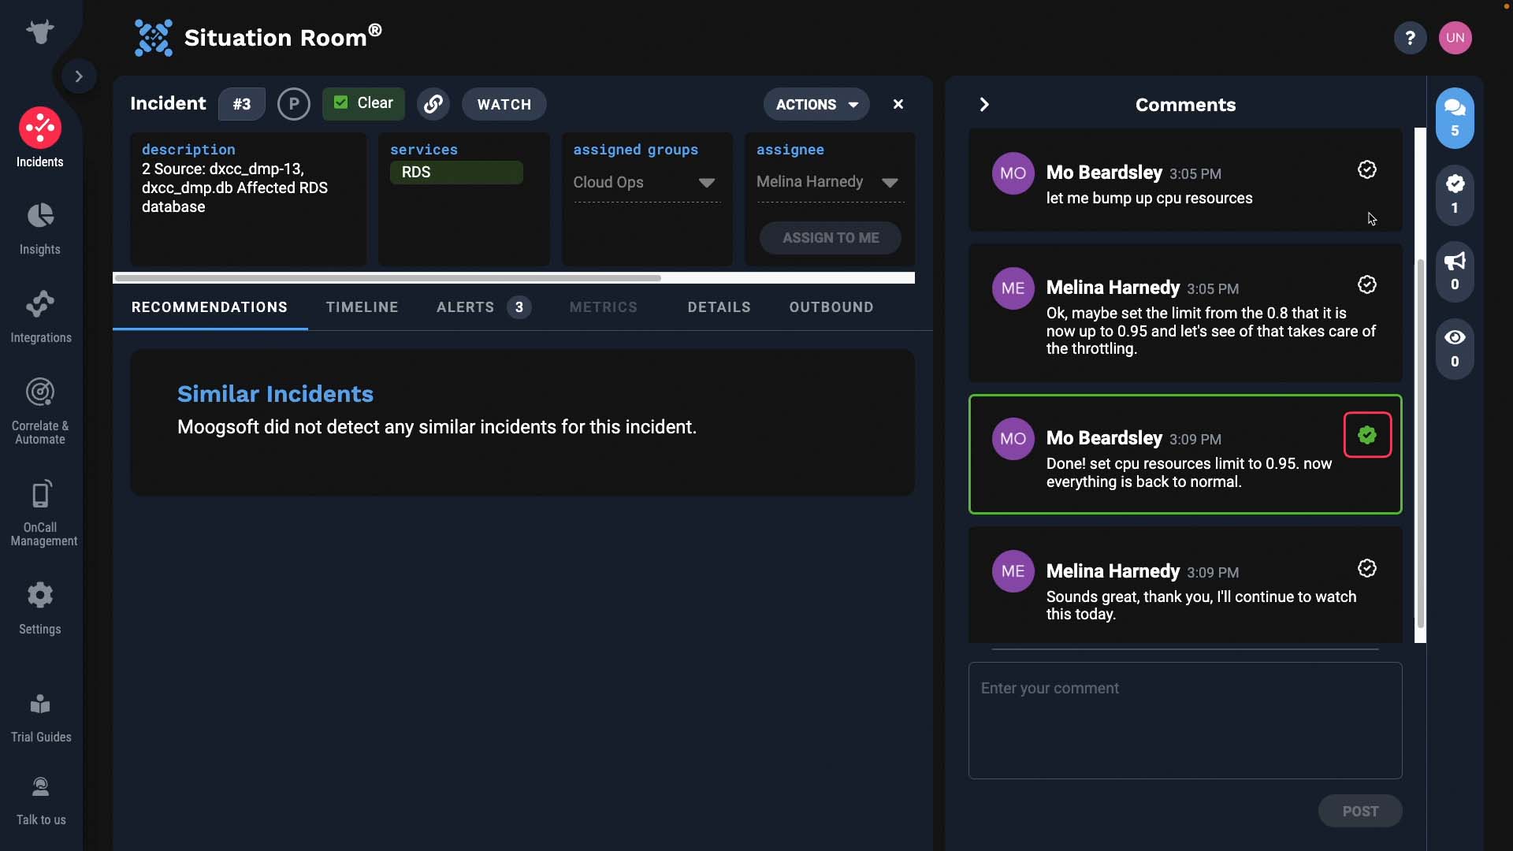The image size is (1513, 851).
Task: Click Mo Beardsley's MO avatar at 3:09 PM
Action: click(x=1013, y=439)
